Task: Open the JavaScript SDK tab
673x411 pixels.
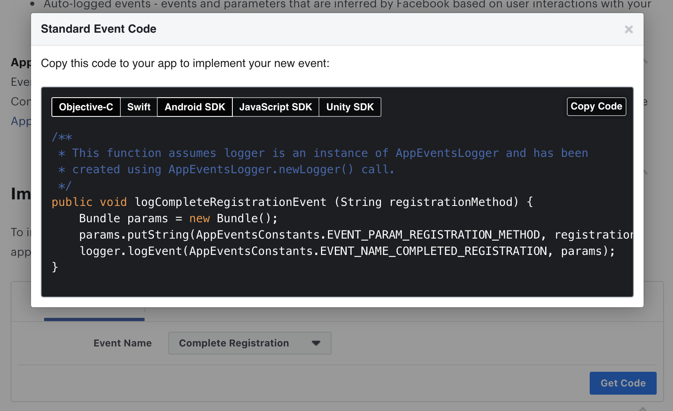Action: tap(276, 107)
